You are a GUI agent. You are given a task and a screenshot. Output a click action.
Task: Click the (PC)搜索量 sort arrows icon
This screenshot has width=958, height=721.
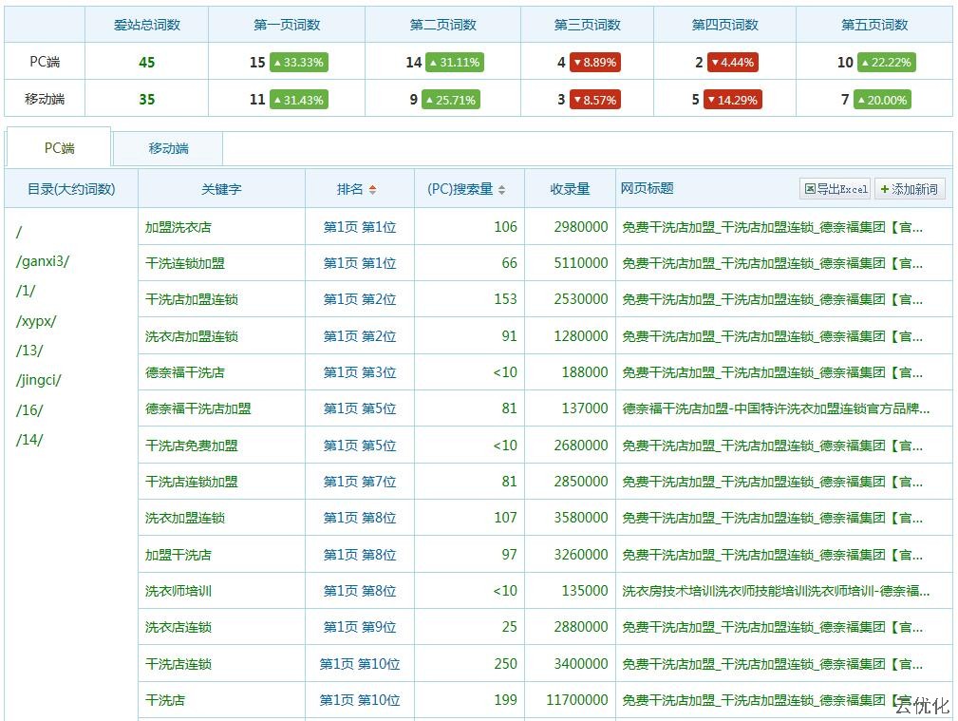pos(501,189)
